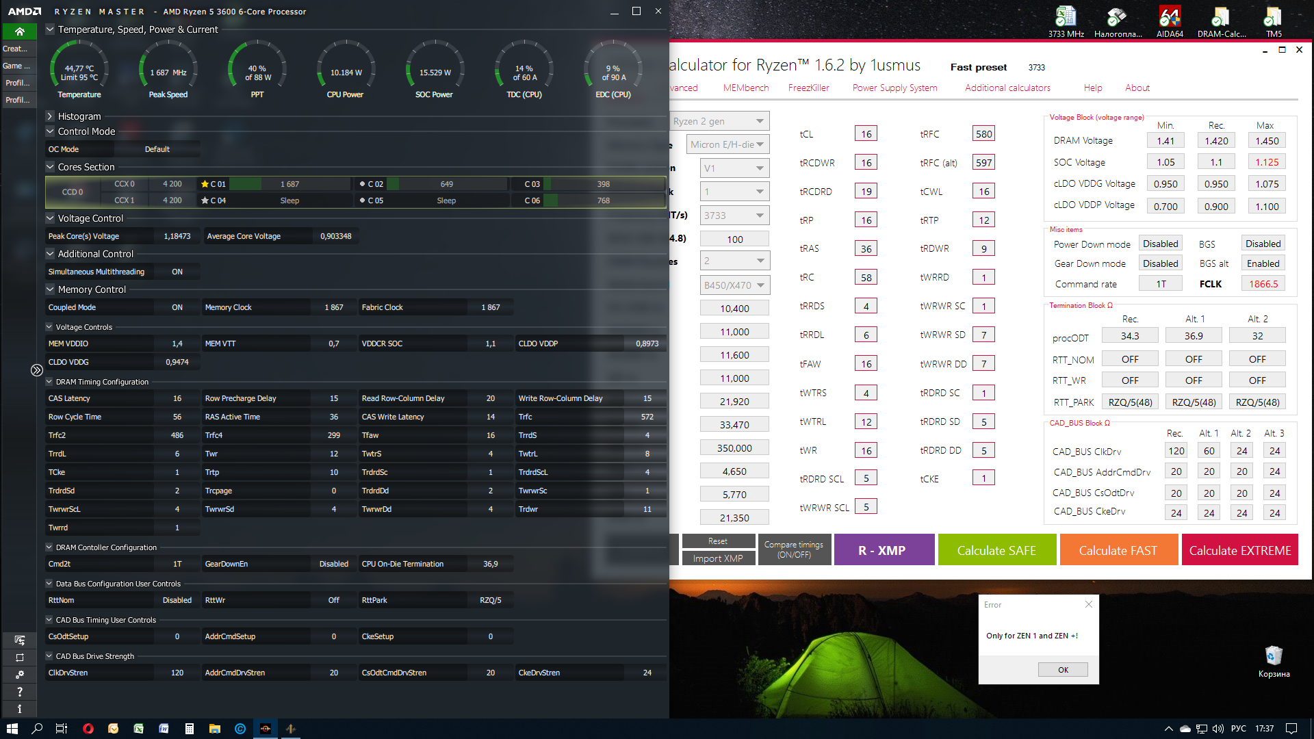The image size is (1314, 739).
Task: Click the info icon at sidebar bottom
Action: point(19,709)
